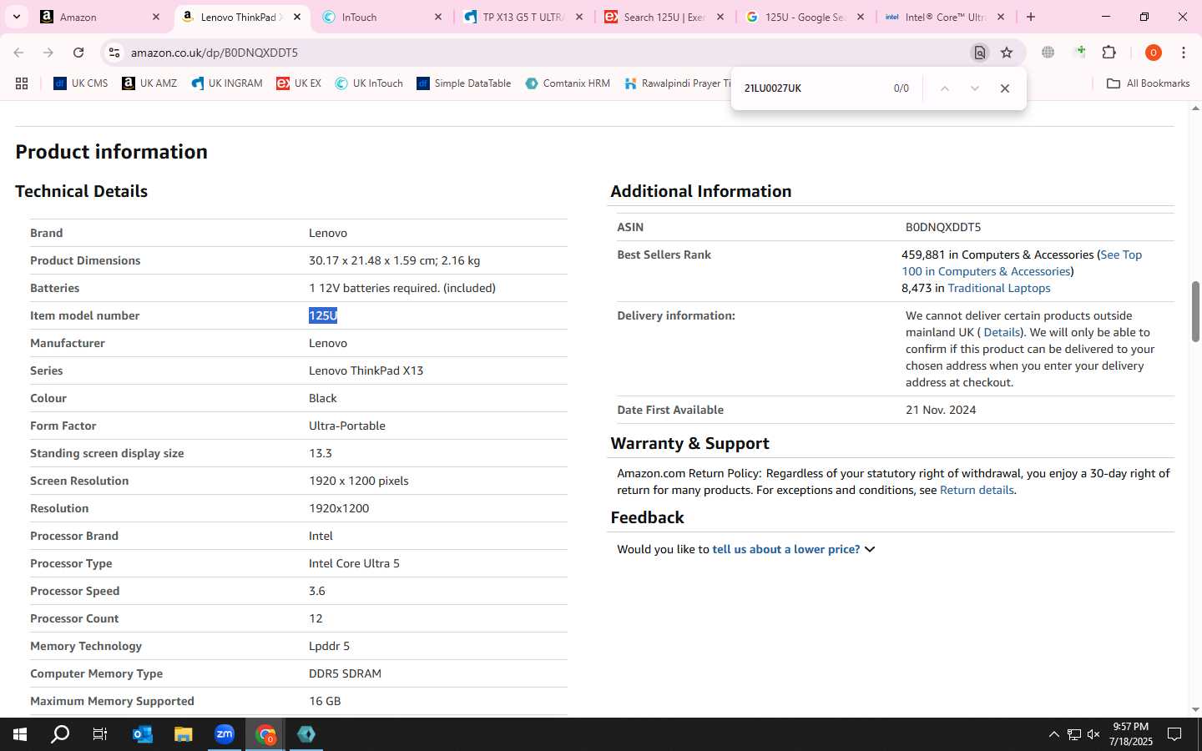View site information icon in address bar
The width and height of the screenshot is (1202, 751).
tap(114, 53)
